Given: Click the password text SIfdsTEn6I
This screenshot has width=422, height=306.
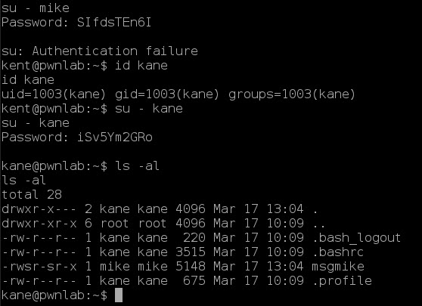Looking at the screenshot, I should 114,23.
